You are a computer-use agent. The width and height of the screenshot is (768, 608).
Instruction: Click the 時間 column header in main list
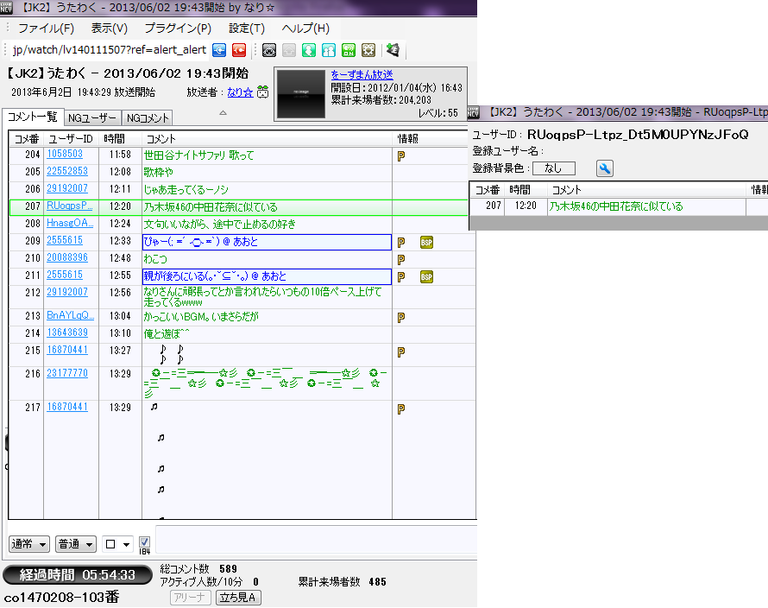tap(120, 139)
